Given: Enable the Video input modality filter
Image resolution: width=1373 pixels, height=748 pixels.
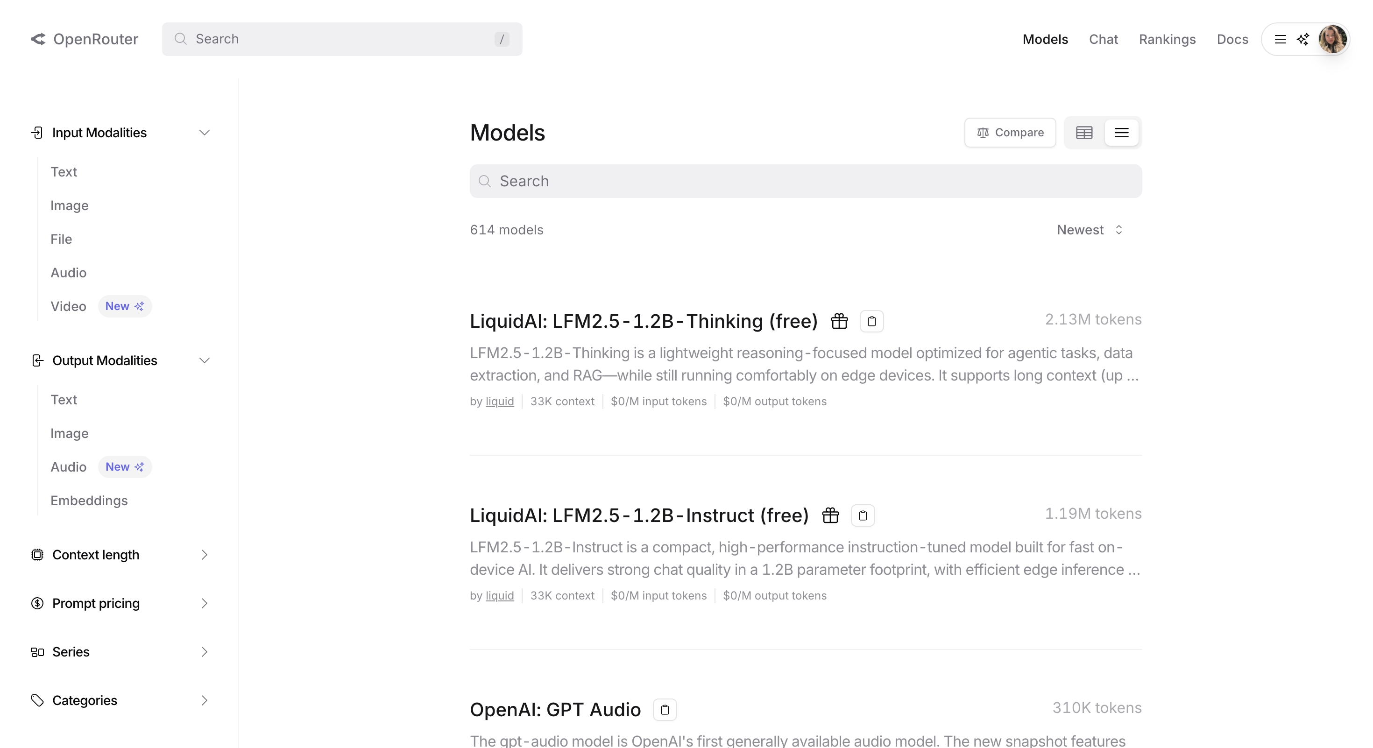Looking at the screenshot, I should coord(68,306).
